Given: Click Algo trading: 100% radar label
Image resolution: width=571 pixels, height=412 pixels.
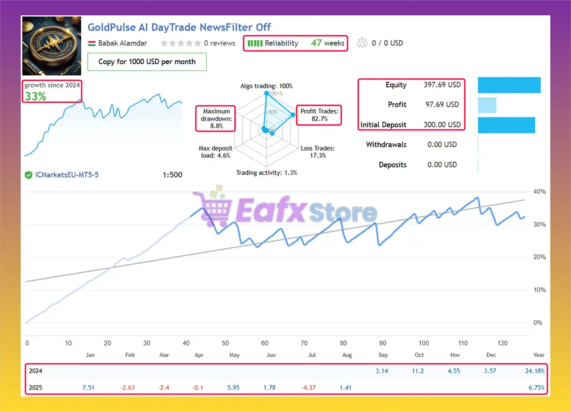Looking at the screenshot, I should (x=267, y=86).
